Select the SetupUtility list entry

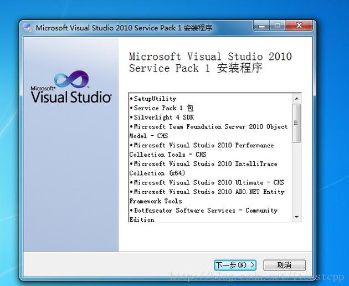tap(153, 99)
